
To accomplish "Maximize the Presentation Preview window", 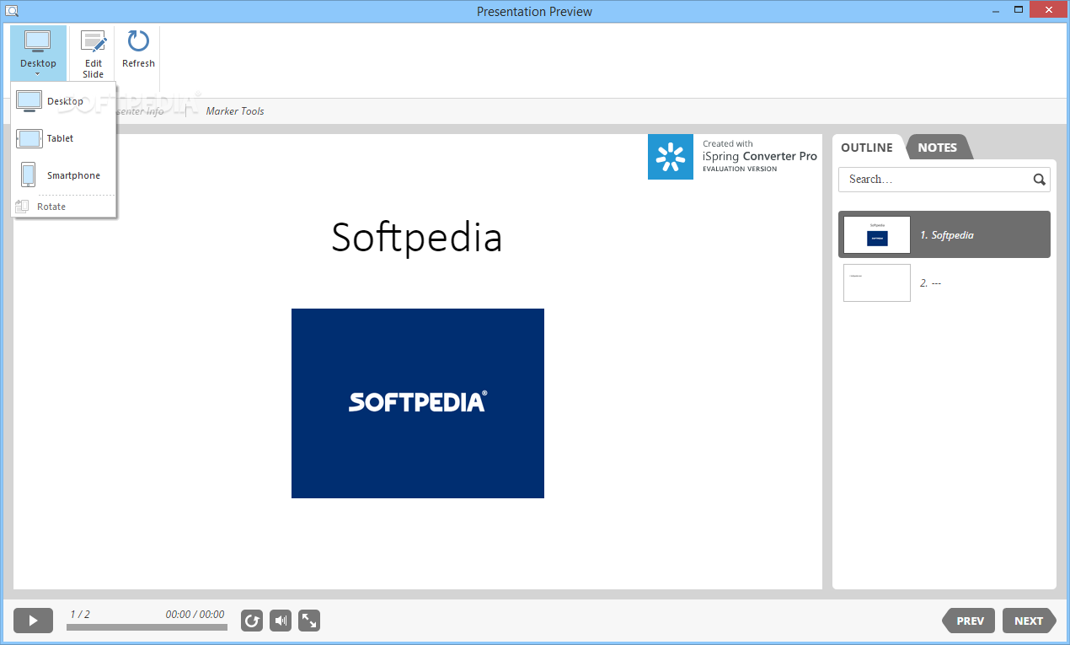I will pos(1019,10).
